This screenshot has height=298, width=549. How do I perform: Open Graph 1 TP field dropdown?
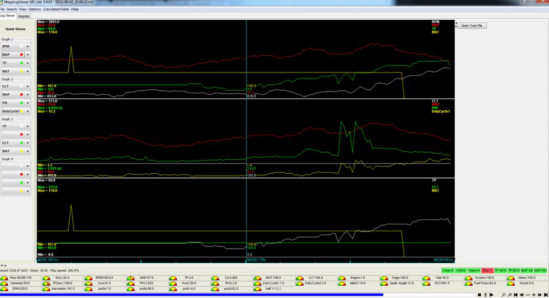point(27,63)
